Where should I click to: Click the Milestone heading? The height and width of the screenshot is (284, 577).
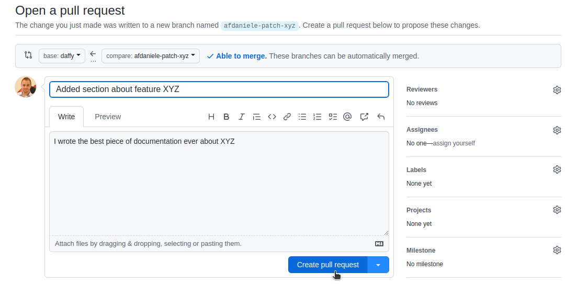[421, 251]
